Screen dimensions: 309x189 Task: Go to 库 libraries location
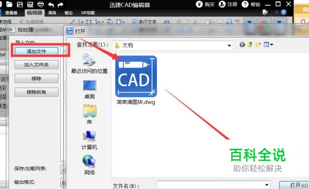point(89,115)
